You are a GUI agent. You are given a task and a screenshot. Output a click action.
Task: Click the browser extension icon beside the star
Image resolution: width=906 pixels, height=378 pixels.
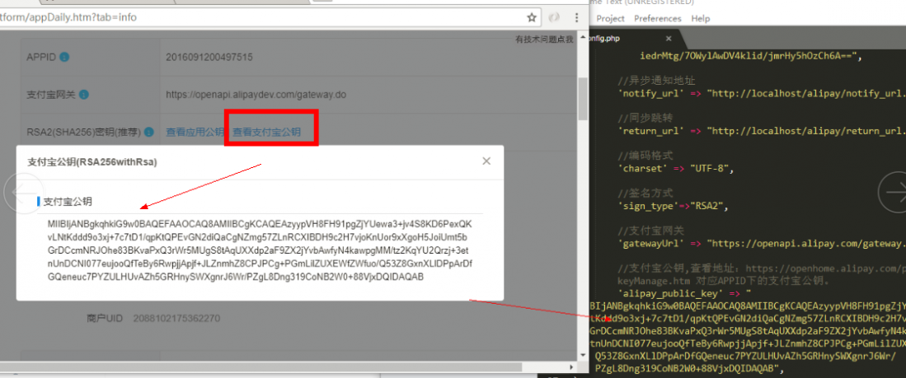tap(553, 18)
